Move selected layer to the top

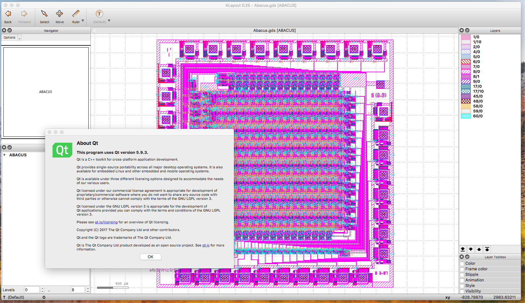(x=487, y=249)
